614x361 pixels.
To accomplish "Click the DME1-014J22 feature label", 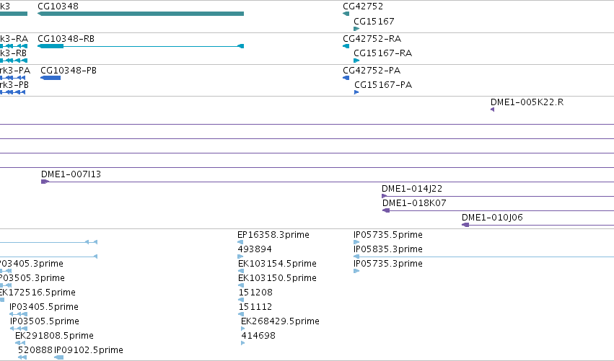I will tap(412, 189).
